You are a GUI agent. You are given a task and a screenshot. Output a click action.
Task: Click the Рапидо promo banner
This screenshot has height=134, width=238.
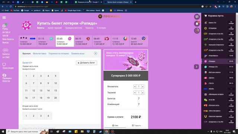tap(126, 60)
